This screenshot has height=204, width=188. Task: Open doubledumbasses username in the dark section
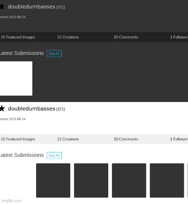pos(32,6)
